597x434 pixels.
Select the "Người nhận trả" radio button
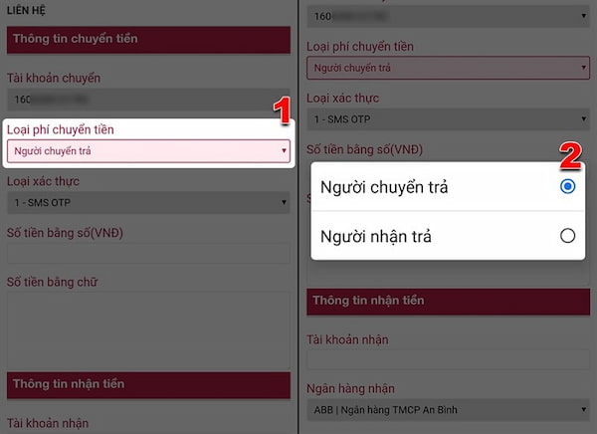567,236
